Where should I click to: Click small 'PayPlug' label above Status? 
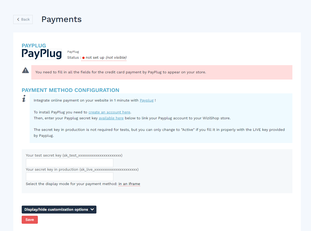73,52
